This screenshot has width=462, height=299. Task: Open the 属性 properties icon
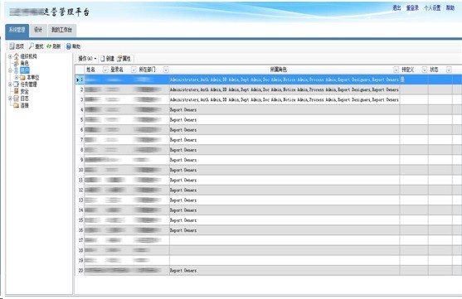point(119,59)
